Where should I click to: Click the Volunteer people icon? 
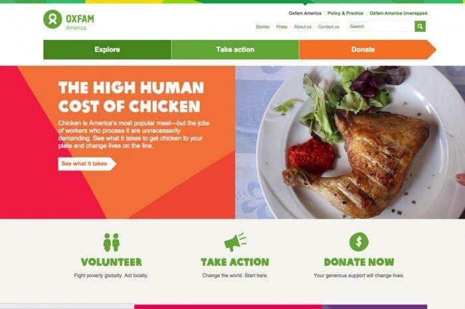[x=112, y=243]
